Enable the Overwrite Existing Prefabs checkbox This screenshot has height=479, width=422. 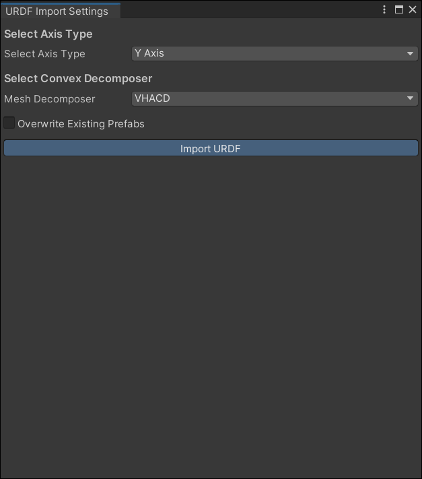[x=9, y=123]
